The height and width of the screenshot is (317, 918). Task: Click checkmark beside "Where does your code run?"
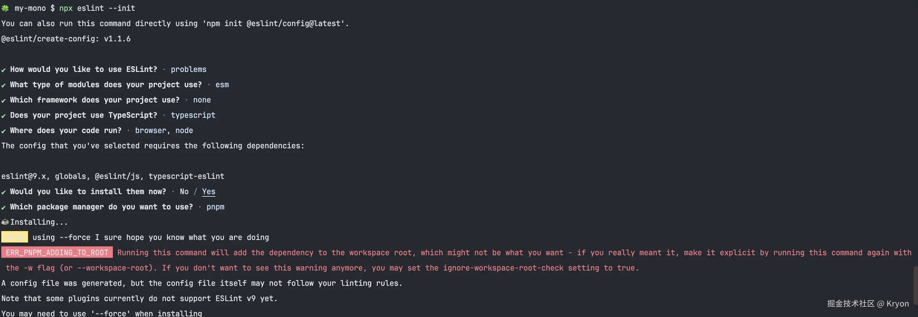point(4,131)
